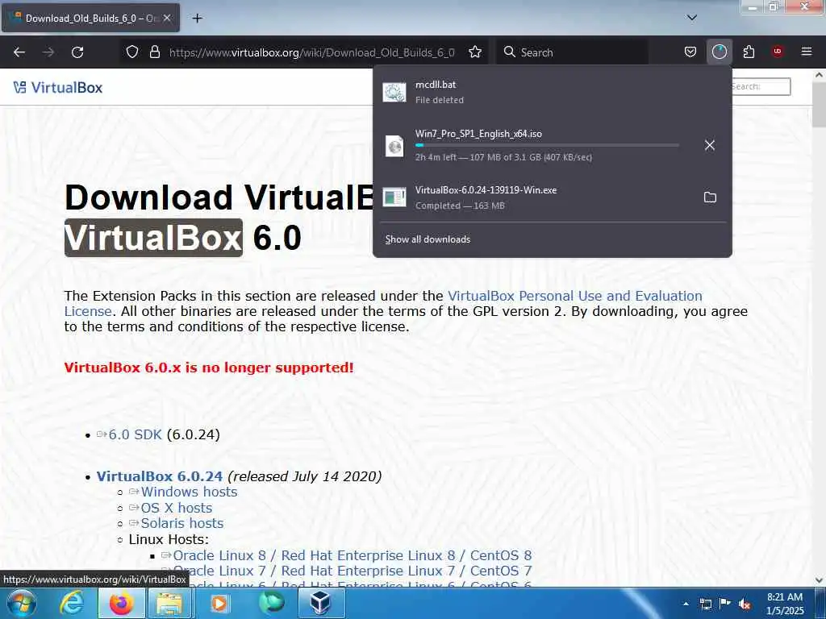826x619 pixels.
Task: Open Oracle Linux 7 package link
Action: 352,571
